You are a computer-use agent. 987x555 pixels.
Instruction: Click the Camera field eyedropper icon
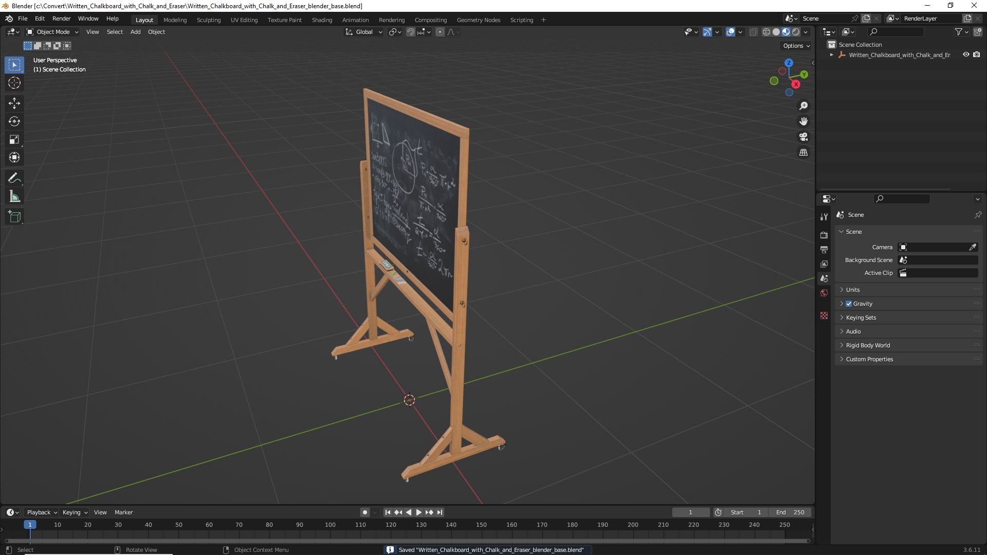(973, 247)
